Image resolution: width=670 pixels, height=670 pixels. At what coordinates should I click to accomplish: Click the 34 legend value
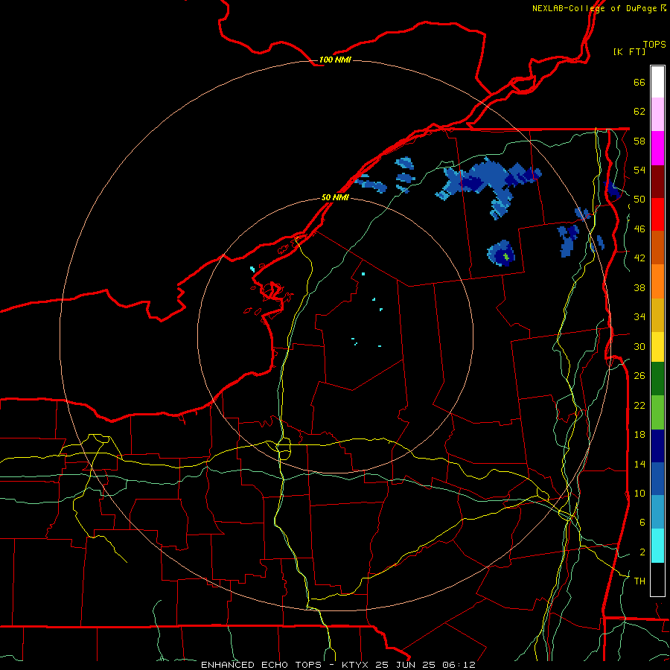(x=639, y=317)
